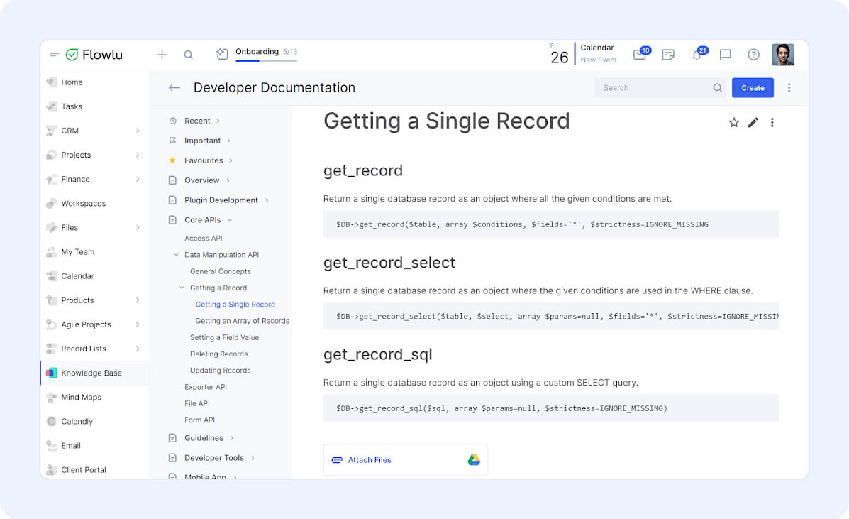Screen dimensions: 849x519
Task: Open notifications showing 21 alerts
Action: (x=697, y=55)
